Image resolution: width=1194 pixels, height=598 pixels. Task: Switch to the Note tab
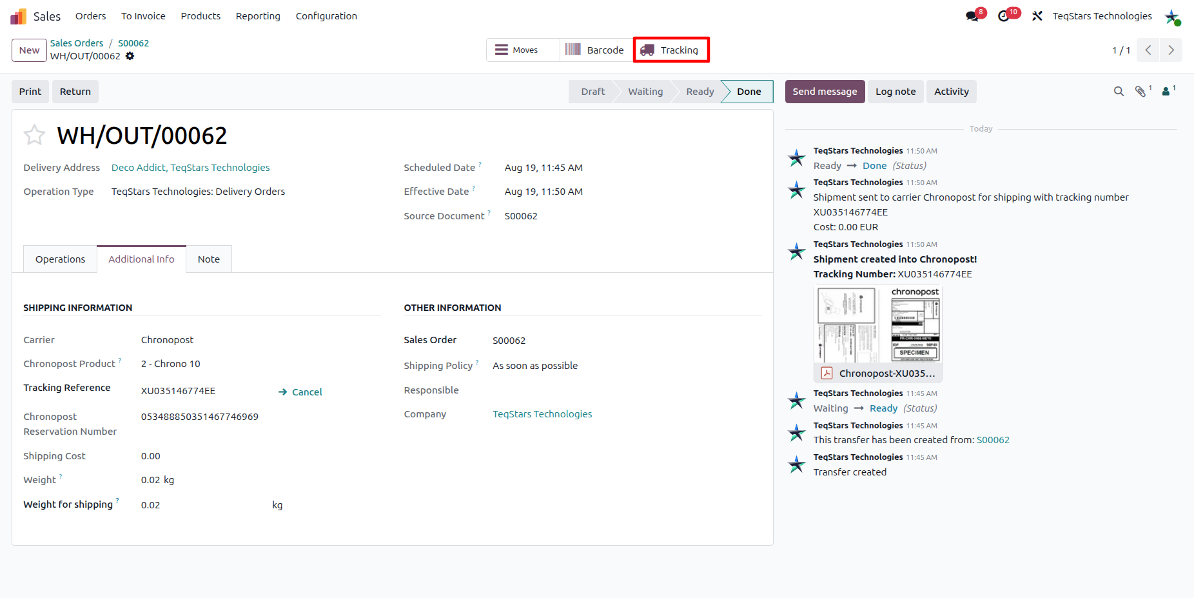209,259
